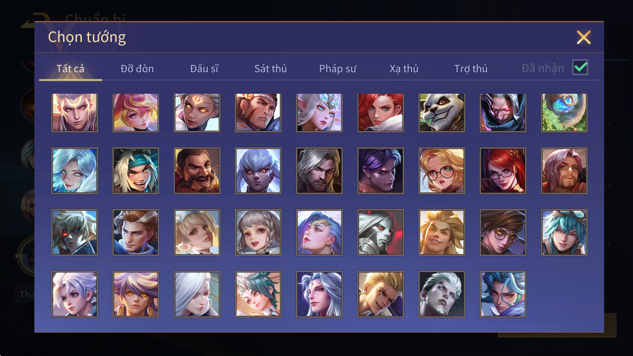
Task: Open the Sát thủ tab
Action: tap(271, 68)
